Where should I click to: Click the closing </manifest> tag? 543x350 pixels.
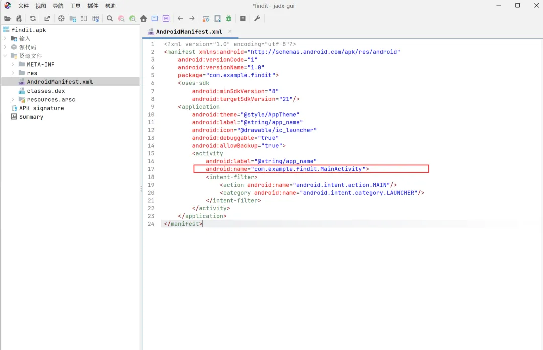[x=183, y=224]
